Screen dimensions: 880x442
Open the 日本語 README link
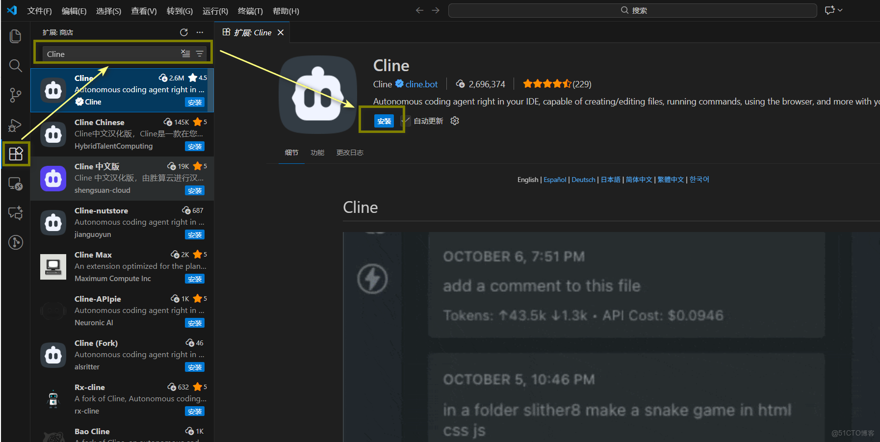click(x=611, y=180)
